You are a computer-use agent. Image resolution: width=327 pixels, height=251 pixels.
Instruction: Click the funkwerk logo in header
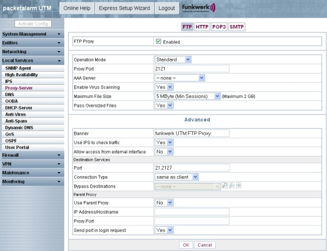point(199,8)
